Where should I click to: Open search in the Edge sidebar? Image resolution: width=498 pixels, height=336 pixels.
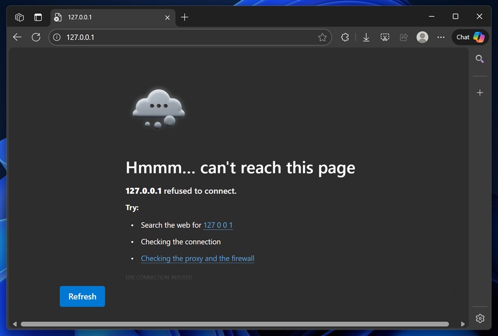tap(480, 59)
